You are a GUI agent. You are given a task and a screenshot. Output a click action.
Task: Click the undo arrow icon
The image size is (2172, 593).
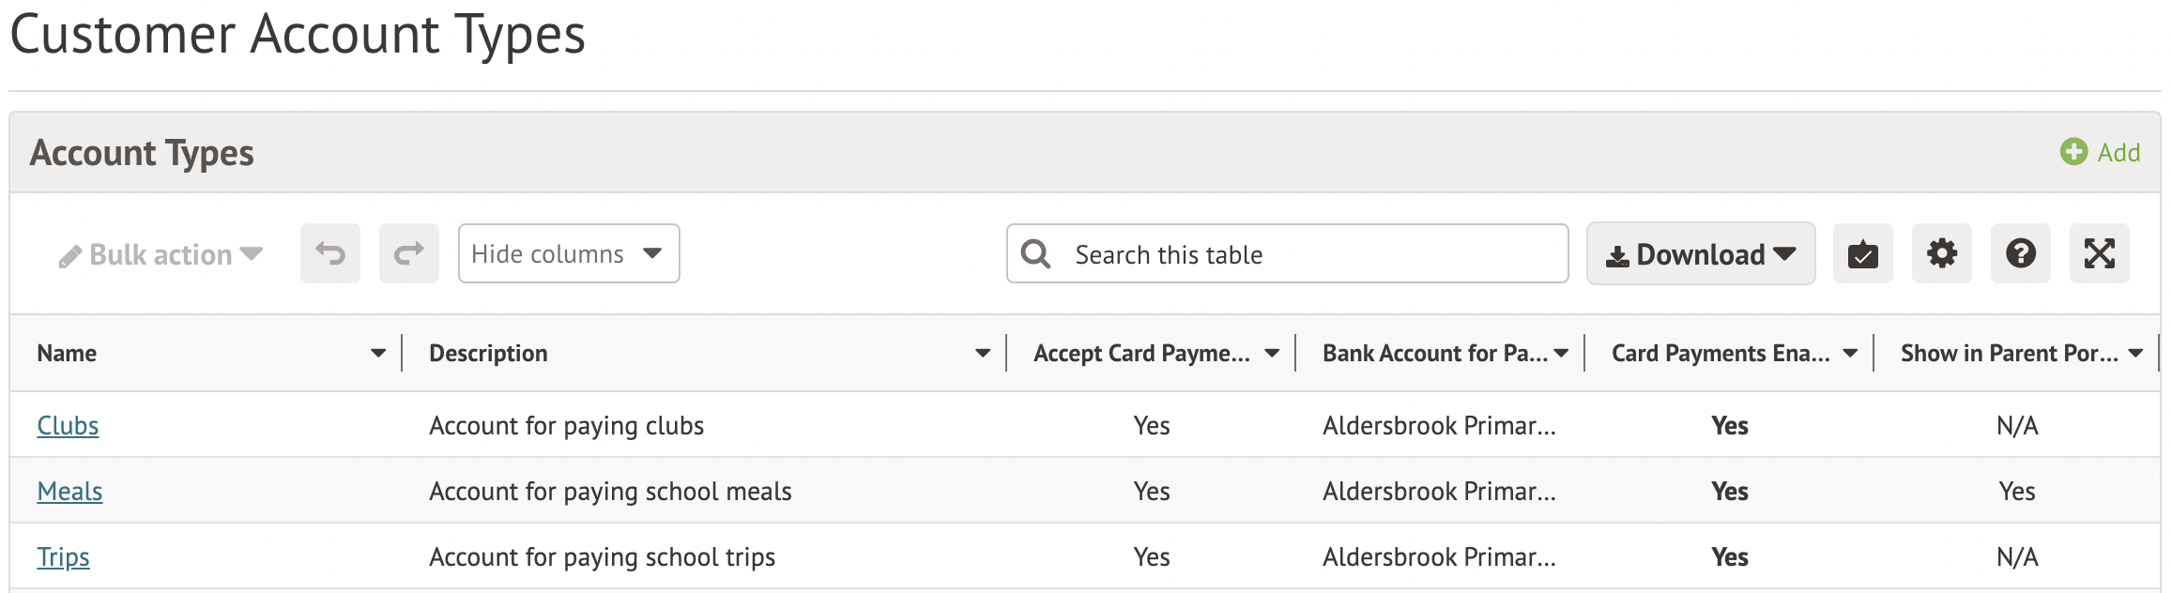(x=329, y=253)
